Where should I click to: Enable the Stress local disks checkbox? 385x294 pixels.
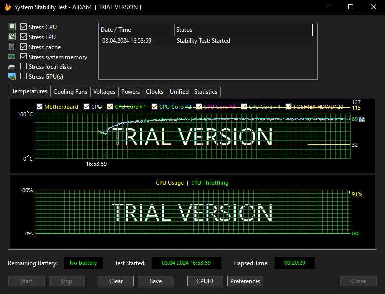coord(24,66)
